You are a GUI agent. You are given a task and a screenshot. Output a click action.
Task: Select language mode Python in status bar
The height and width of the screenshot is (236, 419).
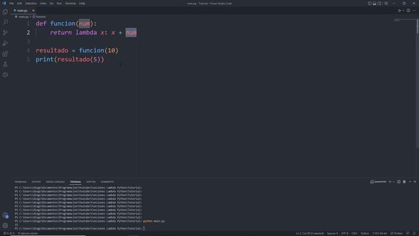pos(365,233)
